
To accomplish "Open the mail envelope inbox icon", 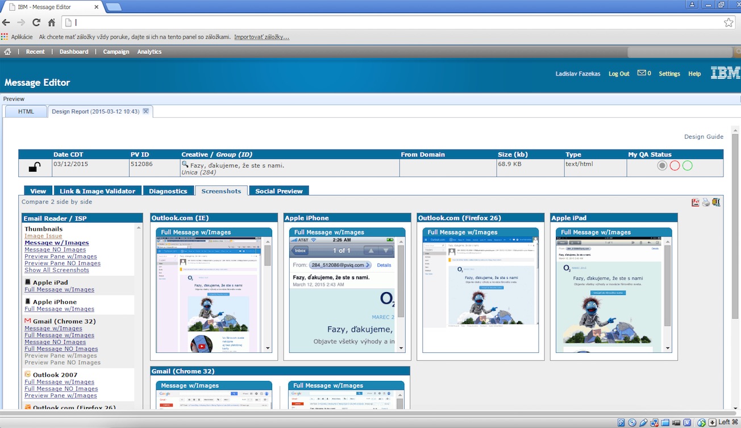I will pos(642,73).
